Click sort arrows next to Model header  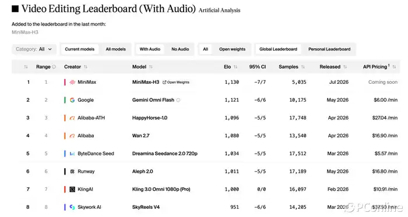[150, 67]
